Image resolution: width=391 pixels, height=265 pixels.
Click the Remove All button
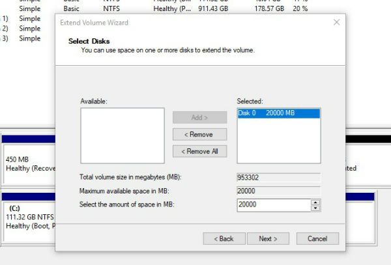pyautogui.click(x=199, y=151)
